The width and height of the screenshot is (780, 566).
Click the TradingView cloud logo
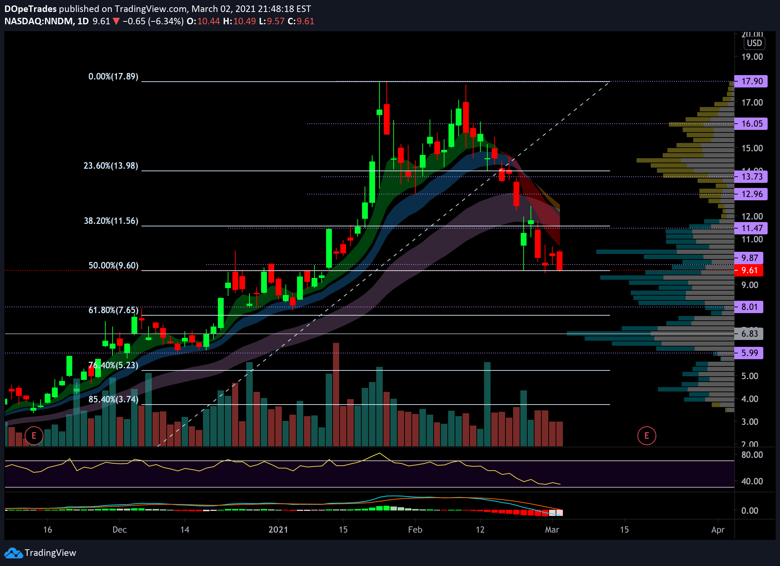tap(13, 553)
